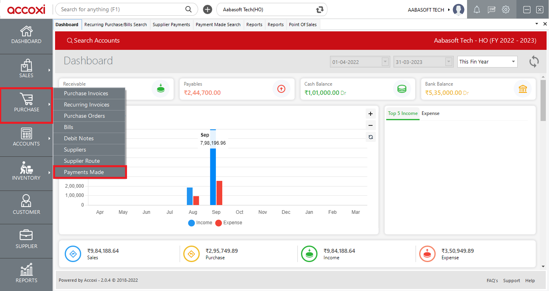Click the search magnifier icon in top bar

(x=188, y=9)
